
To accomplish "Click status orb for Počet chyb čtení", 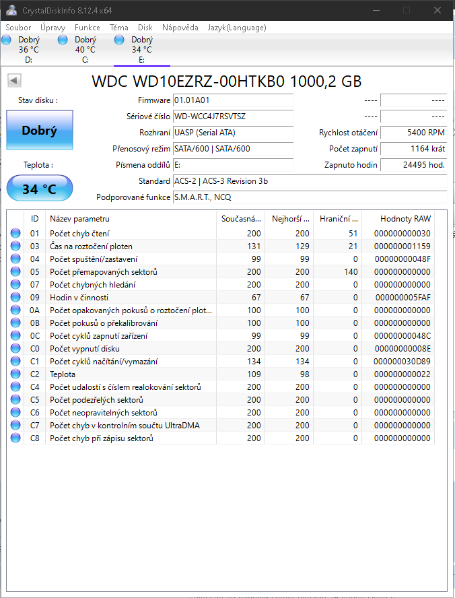I will [15, 233].
